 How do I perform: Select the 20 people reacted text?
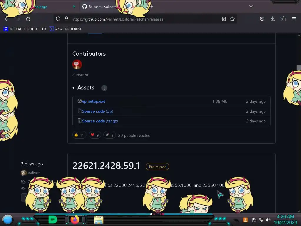click(x=134, y=135)
